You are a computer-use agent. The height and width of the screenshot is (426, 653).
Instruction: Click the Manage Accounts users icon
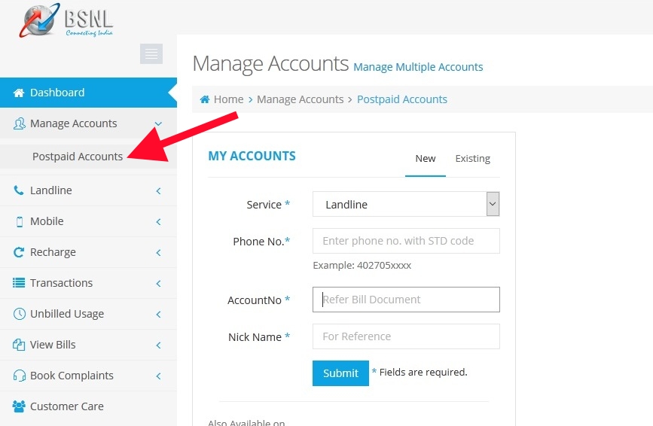point(19,123)
